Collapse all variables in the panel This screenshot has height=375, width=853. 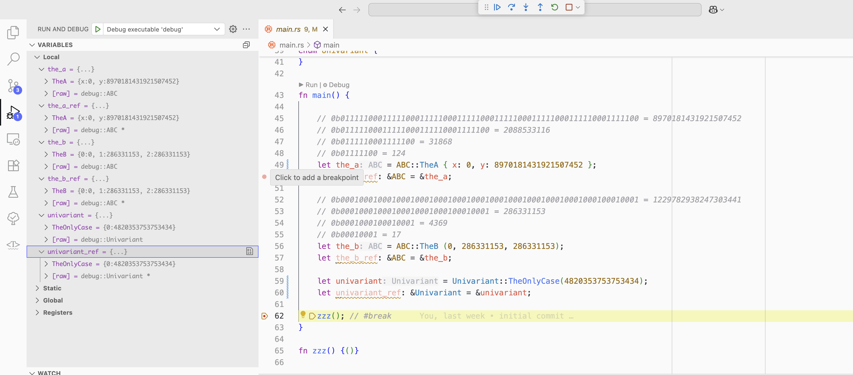[246, 45]
